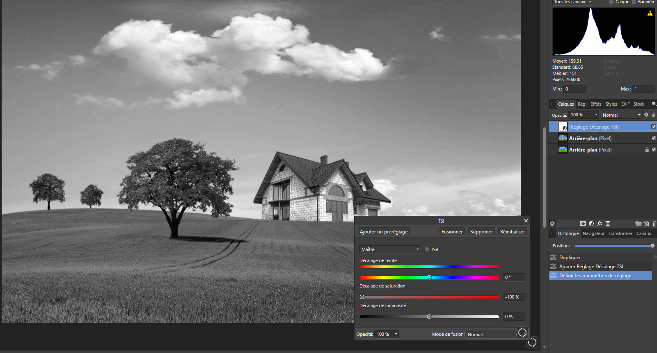
Task: Click the edit all layers stack icon
Action: 552,224
